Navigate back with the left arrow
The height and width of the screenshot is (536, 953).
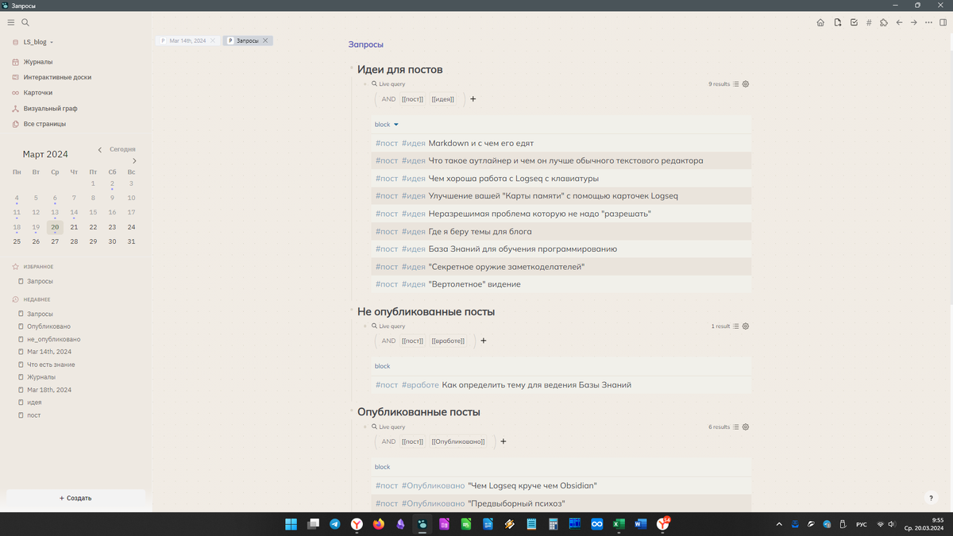coord(899,23)
